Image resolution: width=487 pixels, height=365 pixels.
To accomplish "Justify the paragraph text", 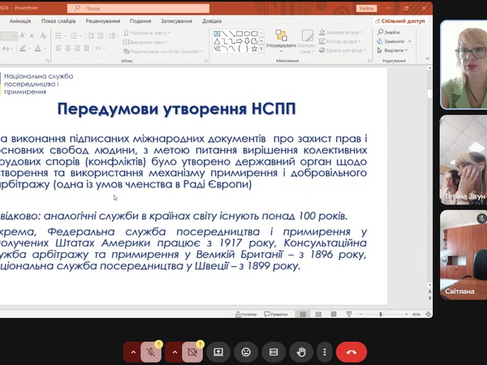I will [86, 48].
